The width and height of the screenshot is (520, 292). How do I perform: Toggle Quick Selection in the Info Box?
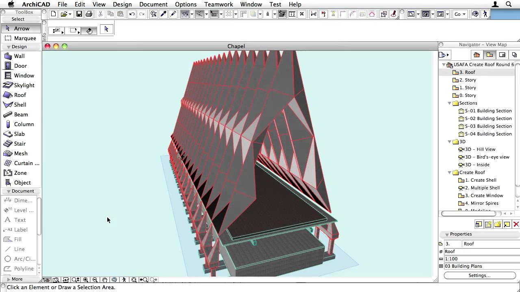[89, 30]
